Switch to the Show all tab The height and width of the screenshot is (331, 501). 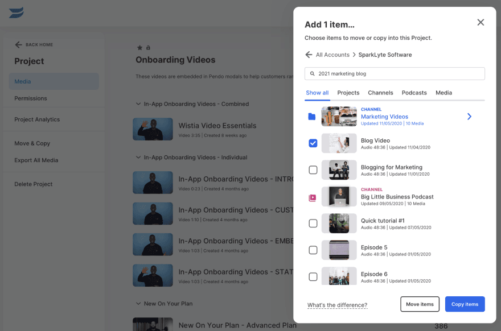(317, 93)
